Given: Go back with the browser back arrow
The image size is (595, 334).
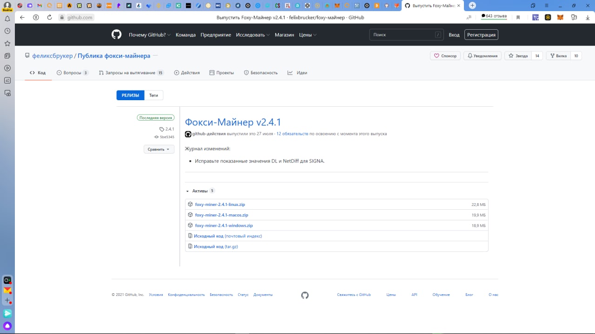Looking at the screenshot, I should coord(22,17).
